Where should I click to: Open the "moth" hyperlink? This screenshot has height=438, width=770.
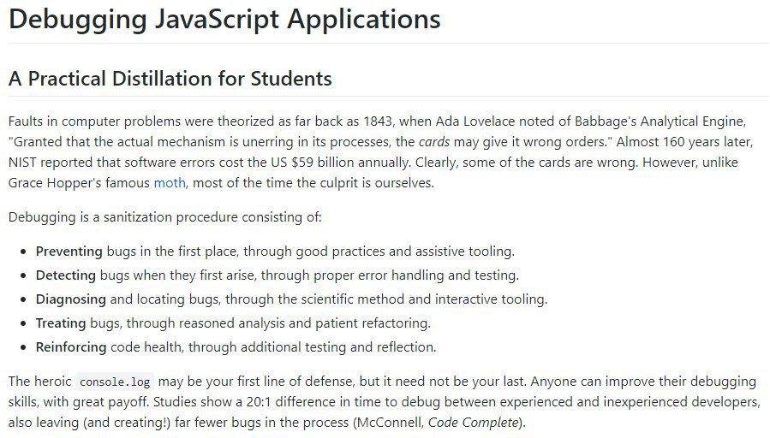170,182
